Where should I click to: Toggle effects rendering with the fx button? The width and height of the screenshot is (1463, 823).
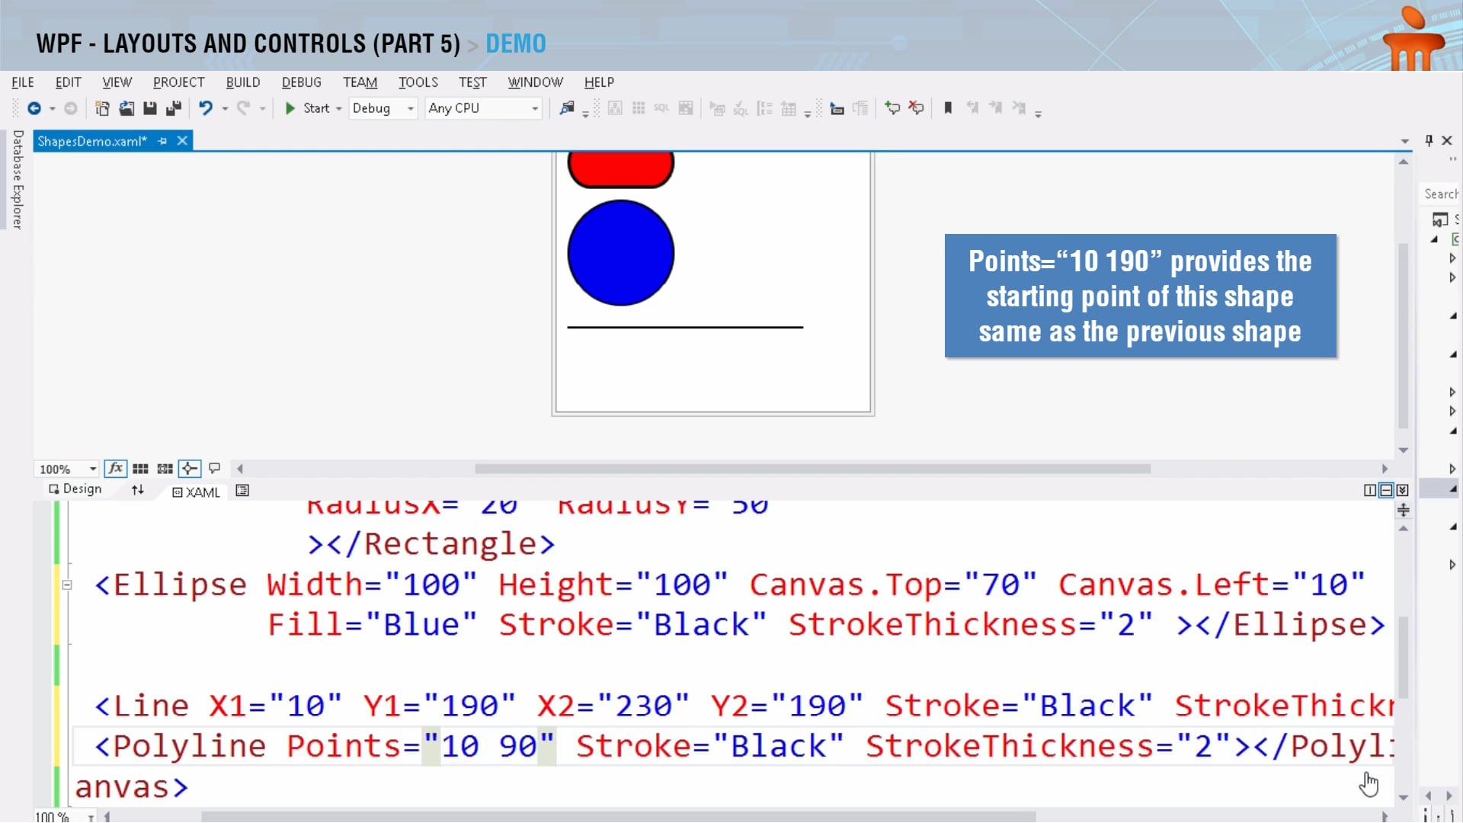[x=116, y=469]
